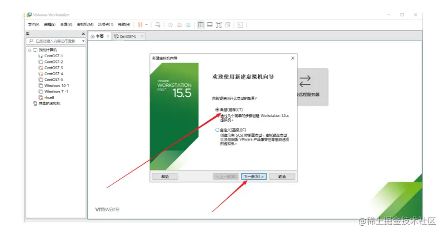This screenshot has height=234, width=444.
Task: Open the 编辑(E) menu
Action: click(49, 24)
